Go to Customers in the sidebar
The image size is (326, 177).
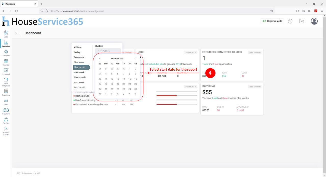(6, 53)
